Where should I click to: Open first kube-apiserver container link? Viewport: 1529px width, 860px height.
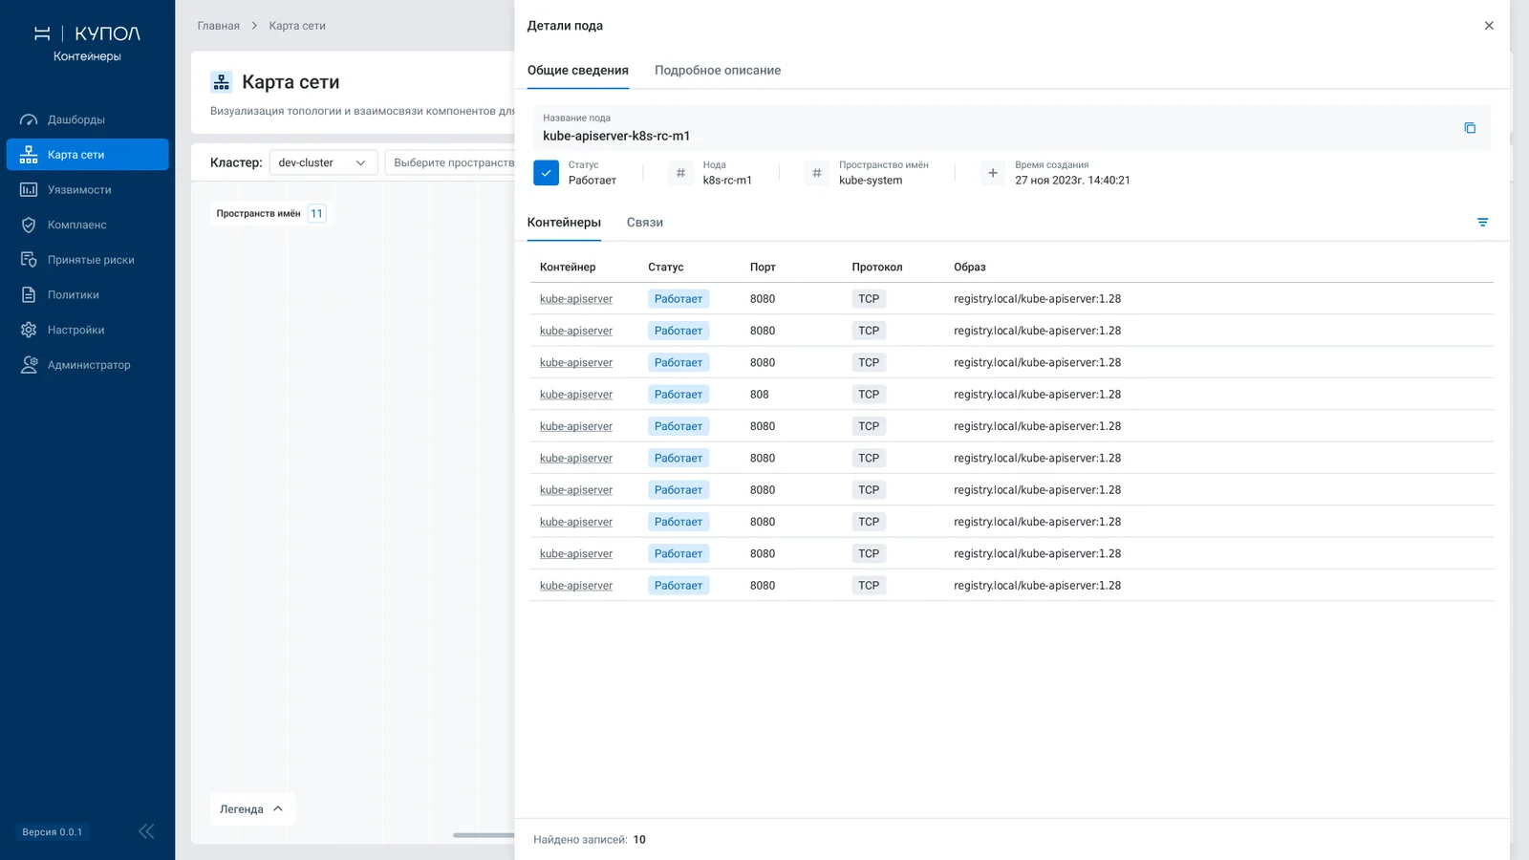(576, 299)
